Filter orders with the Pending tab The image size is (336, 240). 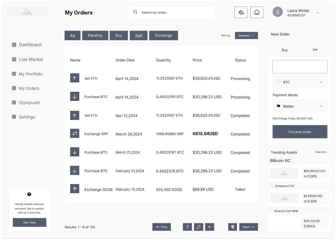[x=95, y=35]
